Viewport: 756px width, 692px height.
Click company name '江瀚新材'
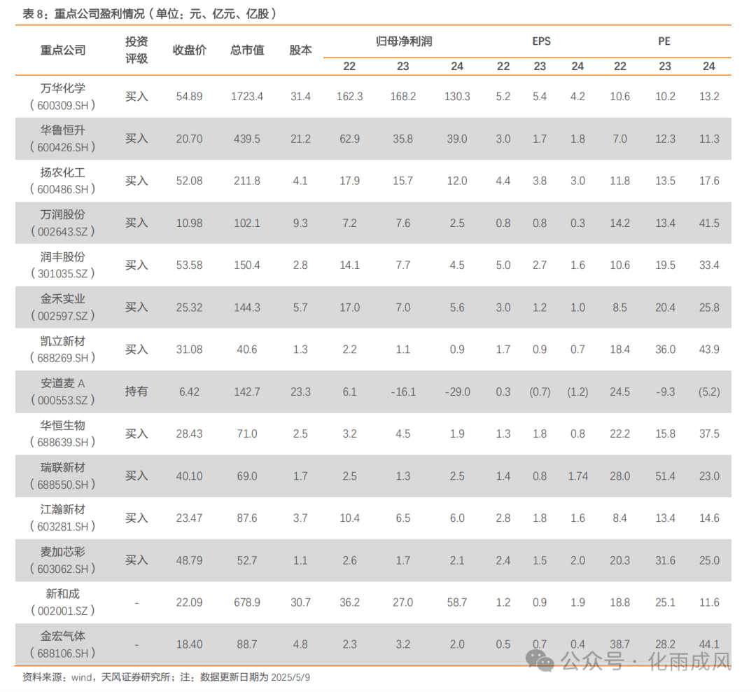click(x=63, y=510)
